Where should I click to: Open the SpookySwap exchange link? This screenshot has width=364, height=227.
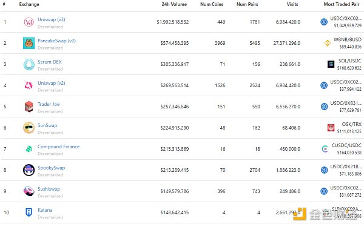52,168
